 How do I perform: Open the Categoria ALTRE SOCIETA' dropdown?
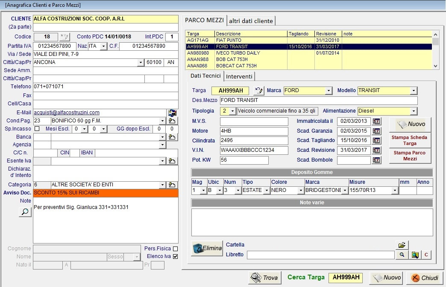[162, 185]
